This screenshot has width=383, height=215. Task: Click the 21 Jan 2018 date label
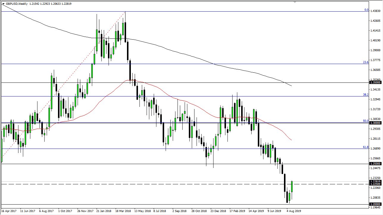pos(104,211)
